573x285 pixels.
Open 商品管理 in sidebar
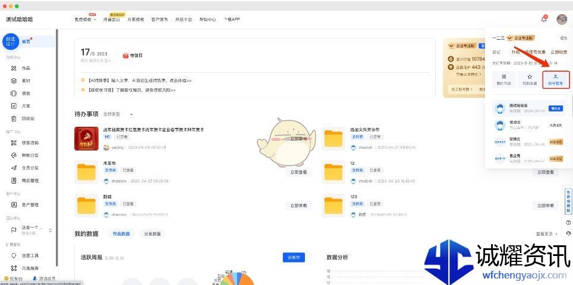click(x=30, y=180)
